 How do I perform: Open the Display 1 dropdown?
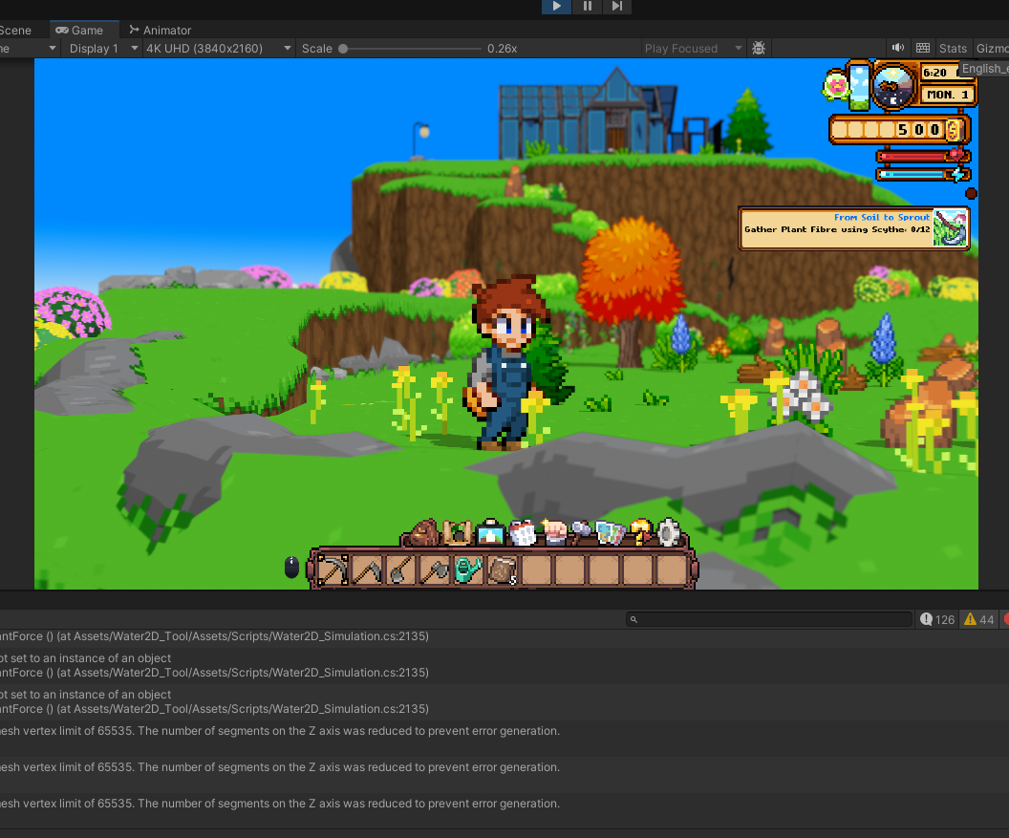101,48
